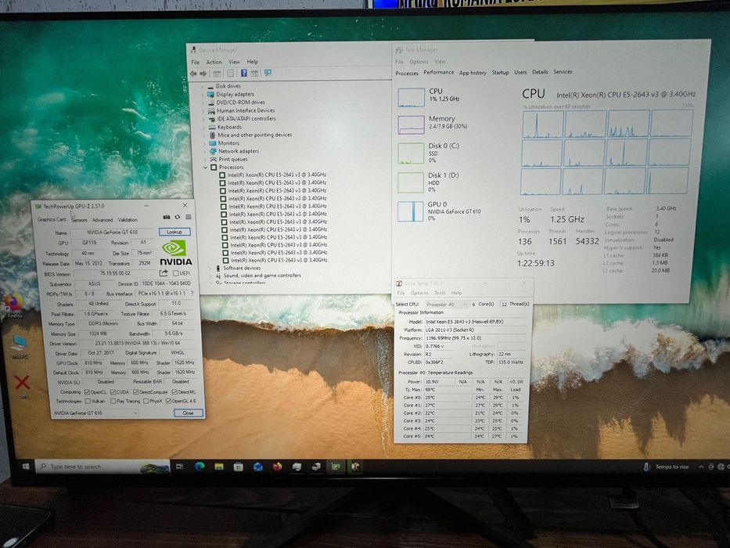Toggle the OpenCL checkbox

coord(87,392)
